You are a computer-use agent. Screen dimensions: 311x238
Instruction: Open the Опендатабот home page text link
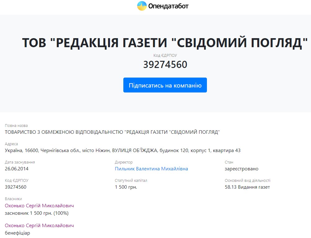168,6
